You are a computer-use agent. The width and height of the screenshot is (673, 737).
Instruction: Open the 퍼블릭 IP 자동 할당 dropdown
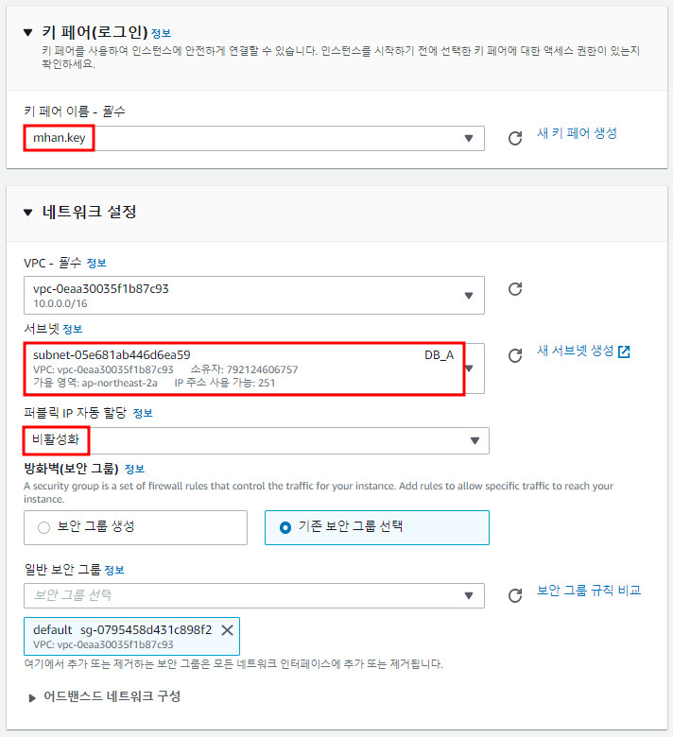click(x=256, y=440)
